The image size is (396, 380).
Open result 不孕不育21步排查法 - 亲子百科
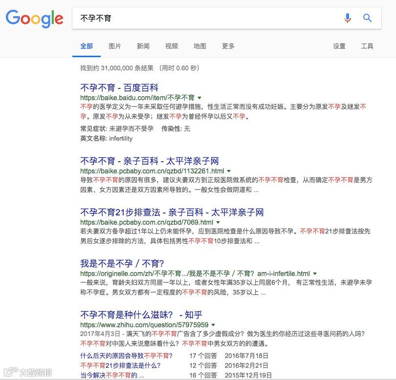(x=172, y=212)
